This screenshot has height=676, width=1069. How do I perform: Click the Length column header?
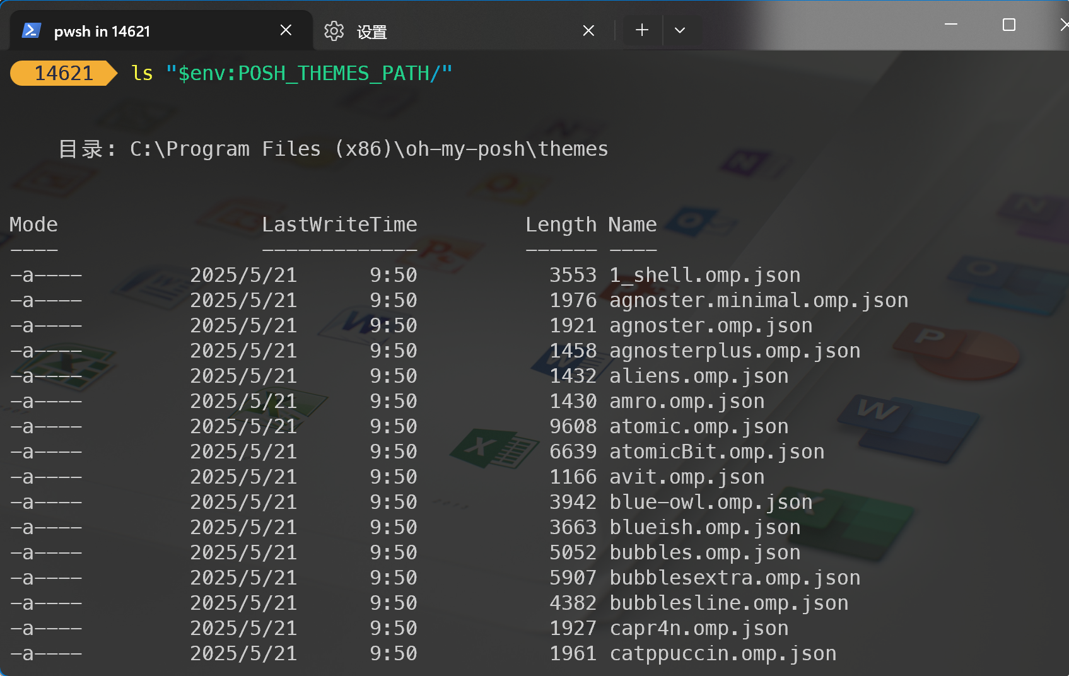pos(561,224)
